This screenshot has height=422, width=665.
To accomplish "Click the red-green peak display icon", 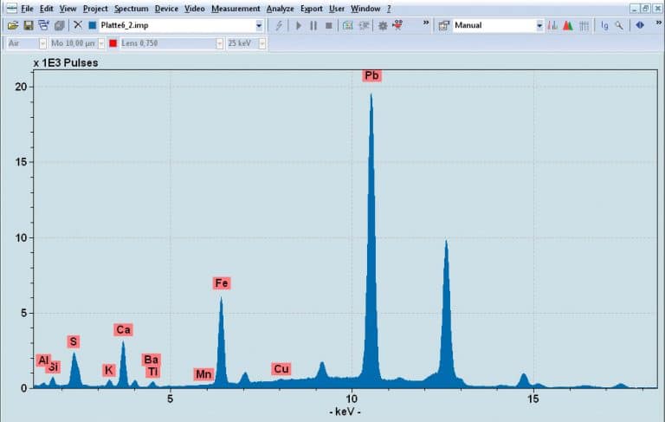I will [x=568, y=26].
